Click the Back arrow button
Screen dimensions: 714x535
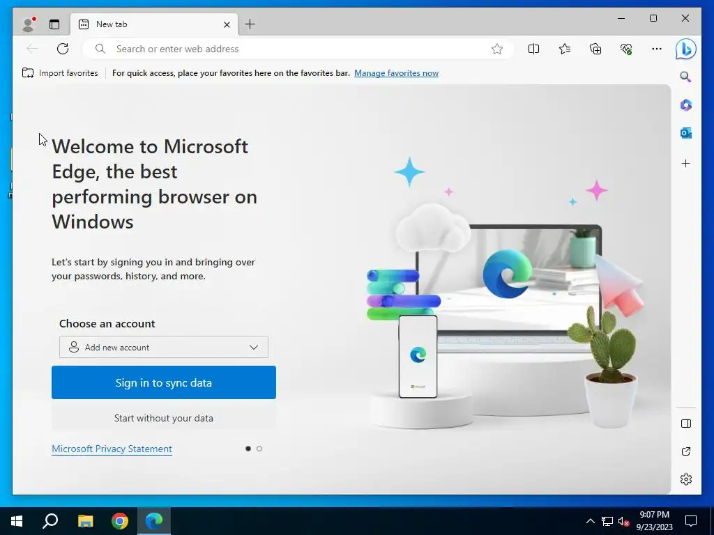(x=32, y=49)
